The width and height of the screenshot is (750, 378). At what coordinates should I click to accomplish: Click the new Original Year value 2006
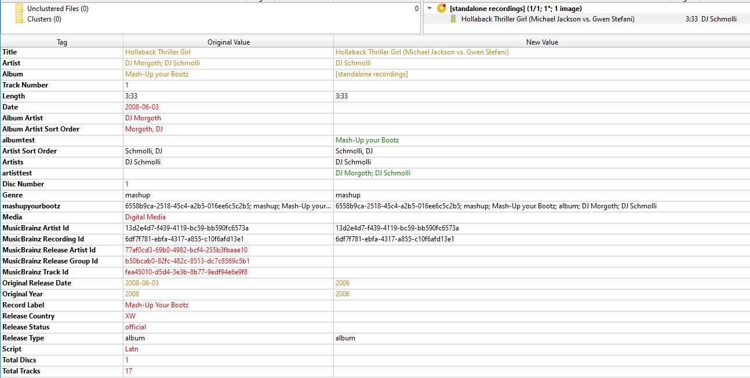[343, 294]
